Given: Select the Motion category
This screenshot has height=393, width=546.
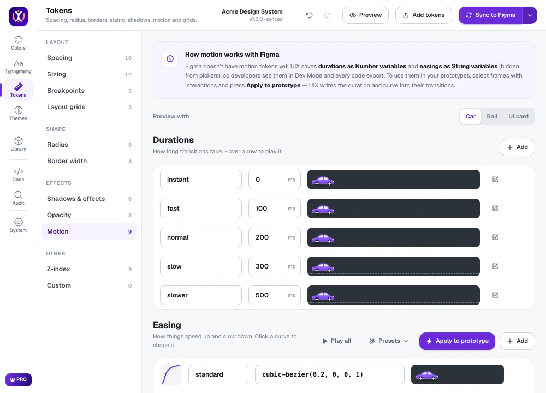Looking at the screenshot, I should [x=89, y=231].
